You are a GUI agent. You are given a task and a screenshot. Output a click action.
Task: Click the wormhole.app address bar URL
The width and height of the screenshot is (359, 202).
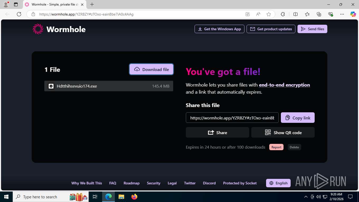pyautogui.click(x=86, y=14)
